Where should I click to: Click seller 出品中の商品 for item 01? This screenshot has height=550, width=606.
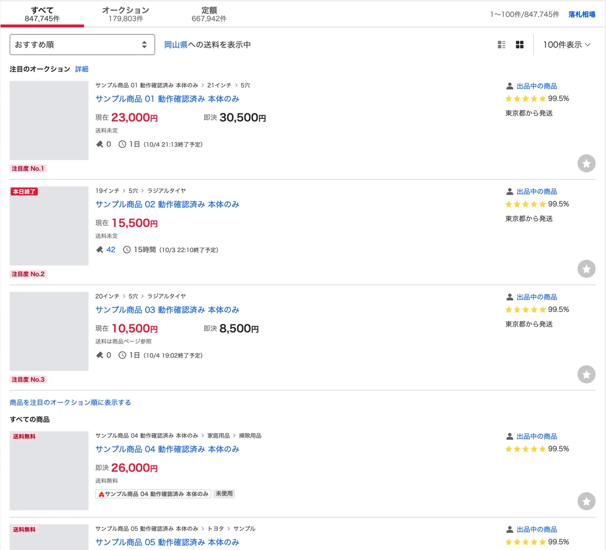coord(537,86)
